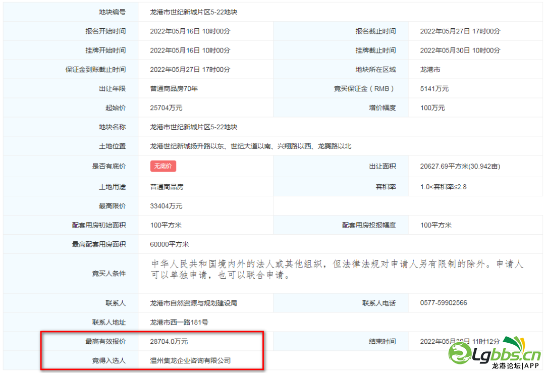Click the 联系人 value 龙港市自然资源与规划建设局

194,303
